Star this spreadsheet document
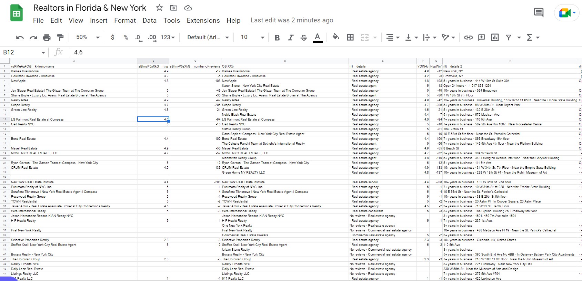 click(159, 8)
